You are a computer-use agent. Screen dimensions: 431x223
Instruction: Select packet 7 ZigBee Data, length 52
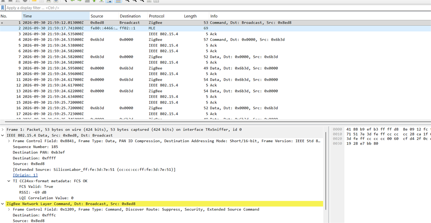point(215,57)
